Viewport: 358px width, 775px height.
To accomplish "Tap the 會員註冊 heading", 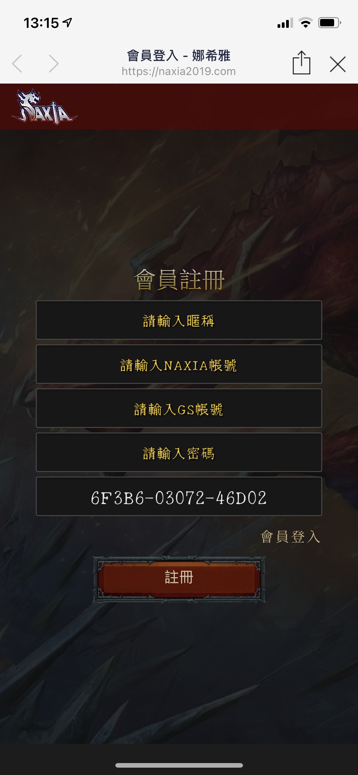I will click(179, 279).
